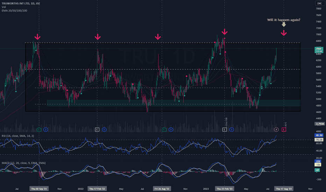The image size is (326, 192).
Task: Click the Thu 23 Feb '23 date label
Action: (225, 189)
